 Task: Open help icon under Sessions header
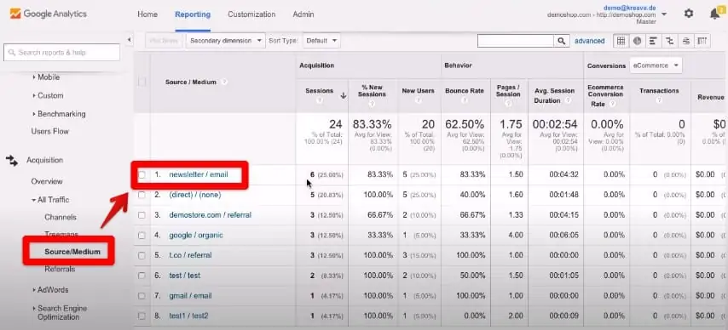click(320, 101)
